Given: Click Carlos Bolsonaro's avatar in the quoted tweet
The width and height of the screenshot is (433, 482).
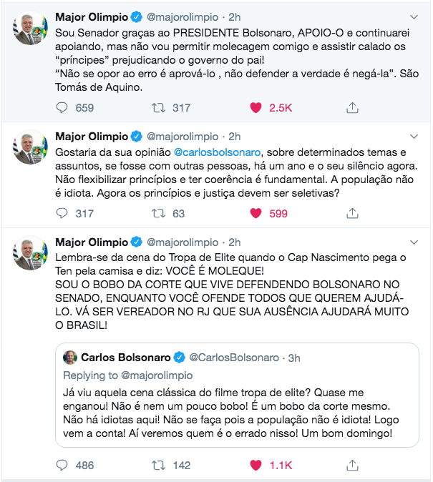Looking at the screenshot, I should [x=70, y=357].
